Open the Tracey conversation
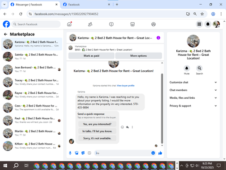The height and width of the screenshot is (170, 226). tap(32, 82)
